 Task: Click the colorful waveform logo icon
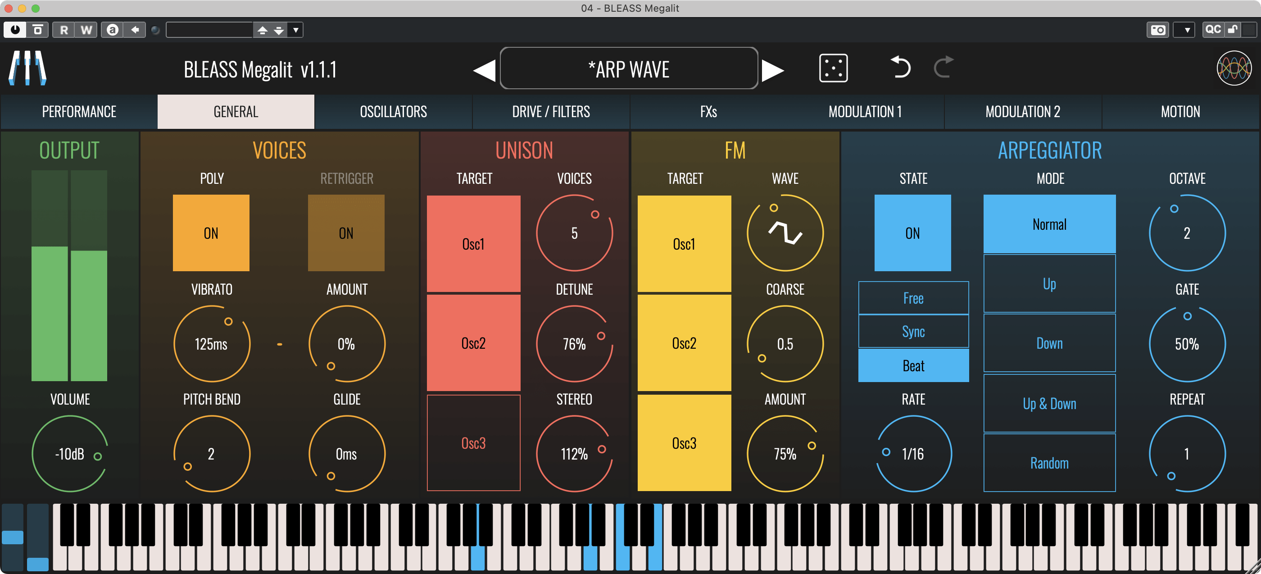1234,68
